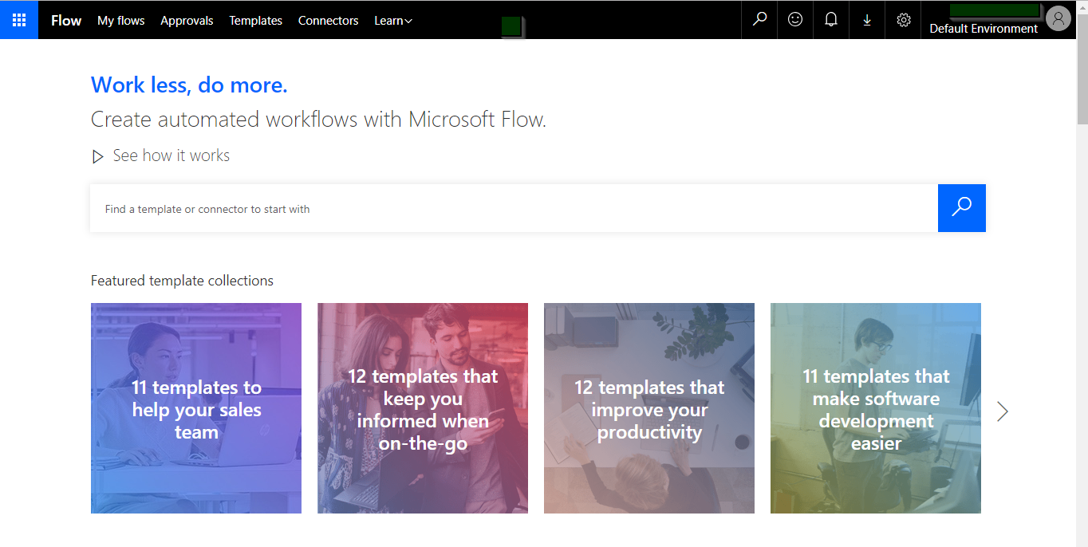The width and height of the screenshot is (1088, 547).
Task: Click Default Environment selector
Action: click(x=984, y=29)
